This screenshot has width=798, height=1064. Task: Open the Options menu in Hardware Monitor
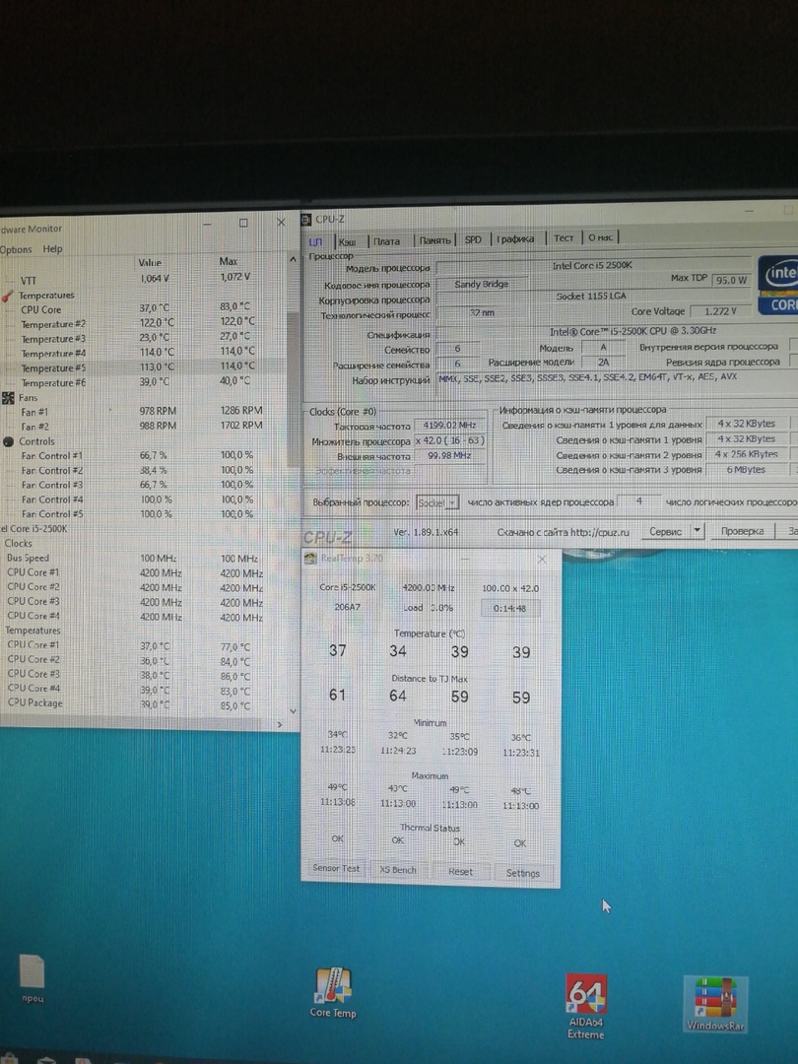[16, 249]
